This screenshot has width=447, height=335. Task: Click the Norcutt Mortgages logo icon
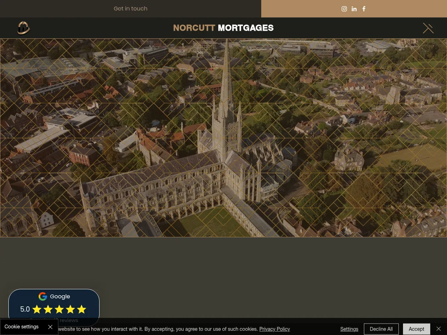point(24,28)
